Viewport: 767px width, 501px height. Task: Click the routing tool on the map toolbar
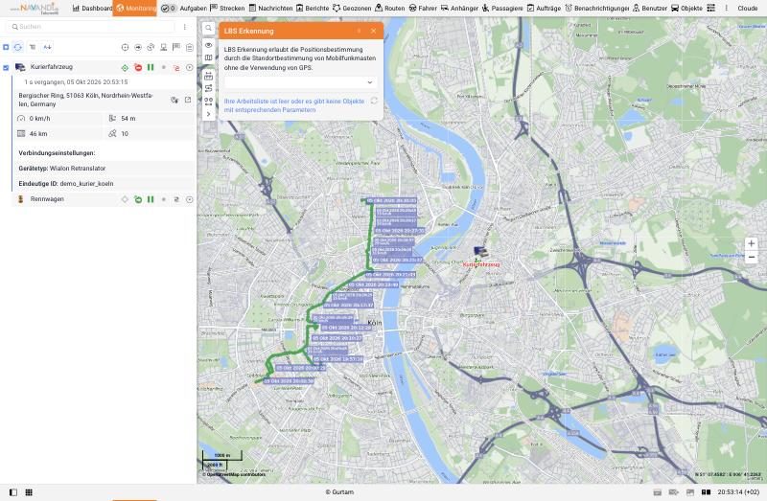[x=208, y=88]
